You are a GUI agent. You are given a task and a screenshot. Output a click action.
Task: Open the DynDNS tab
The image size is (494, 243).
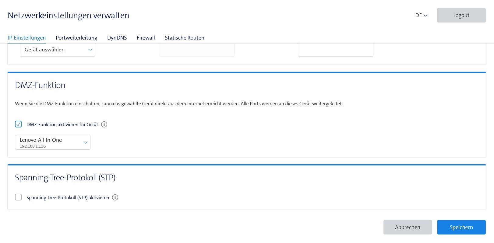pos(117,38)
